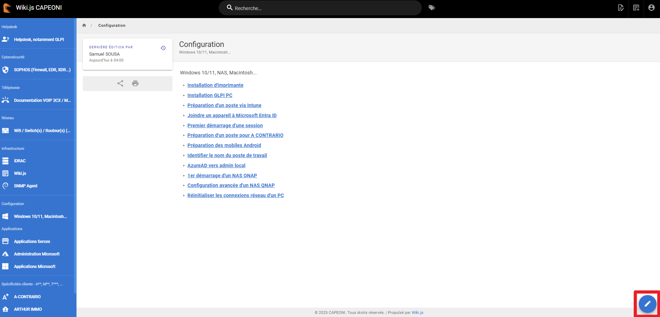The image size is (660, 317).
Task: Click the Recherche search field
Action: point(320,8)
